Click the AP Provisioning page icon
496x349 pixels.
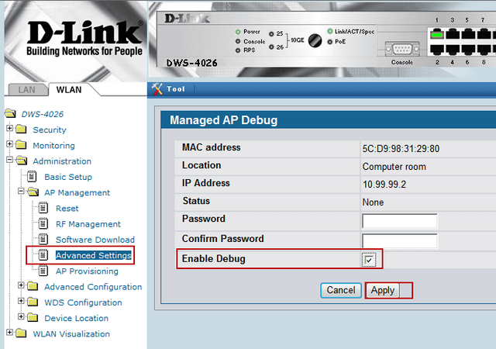tap(43, 271)
